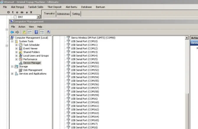Switch to the Transaksi tab

click(x=49, y=14)
